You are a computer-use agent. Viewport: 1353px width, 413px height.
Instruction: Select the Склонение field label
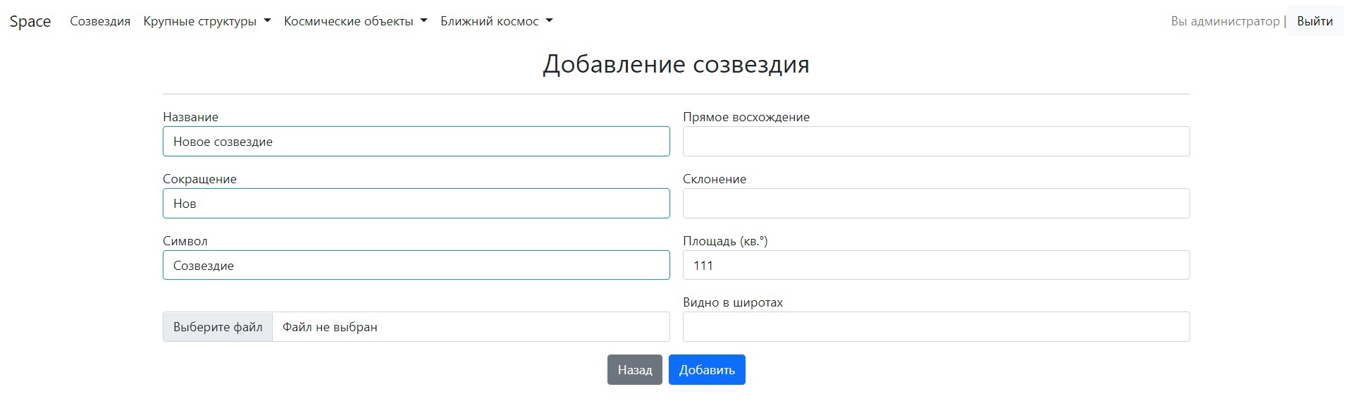[x=715, y=179]
